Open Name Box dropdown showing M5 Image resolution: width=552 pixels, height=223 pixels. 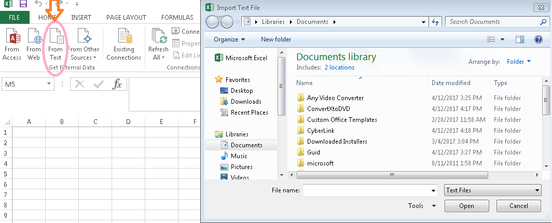(x=49, y=85)
